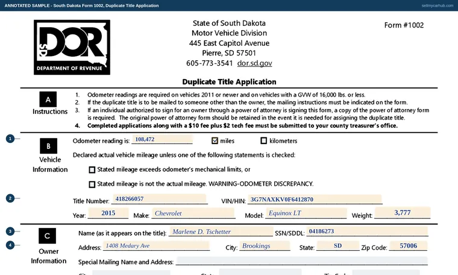Image resolution: width=458 pixels, height=275 pixels.
Task: Click the Weight field showing 3,777
Action: [403, 213]
